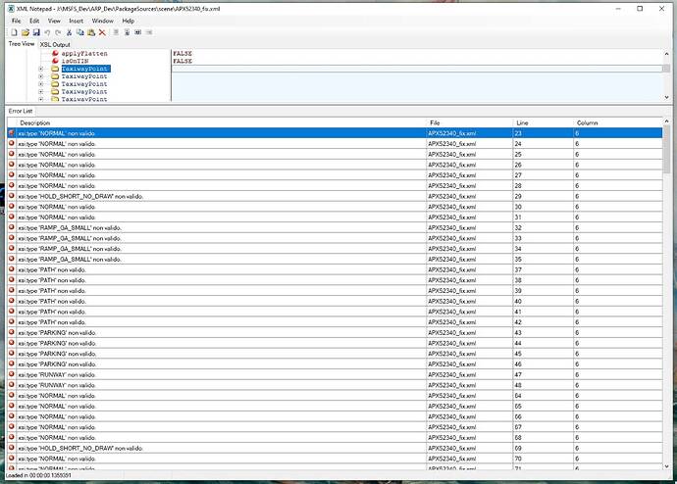Image resolution: width=677 pixels, height=484 pixels.
Task: Click the 'Loaded in' status bar text
Action: (x=39, y=475)
